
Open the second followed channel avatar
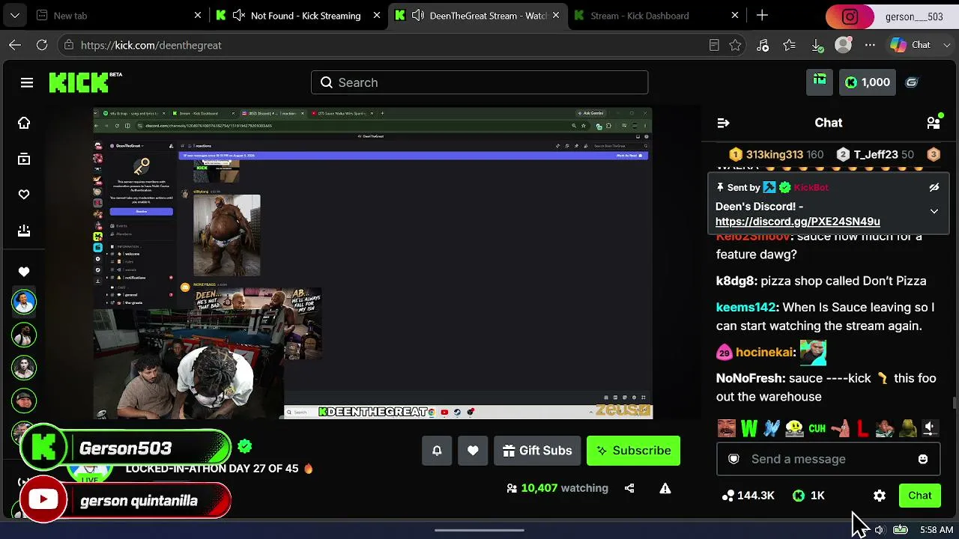point(24,335)
